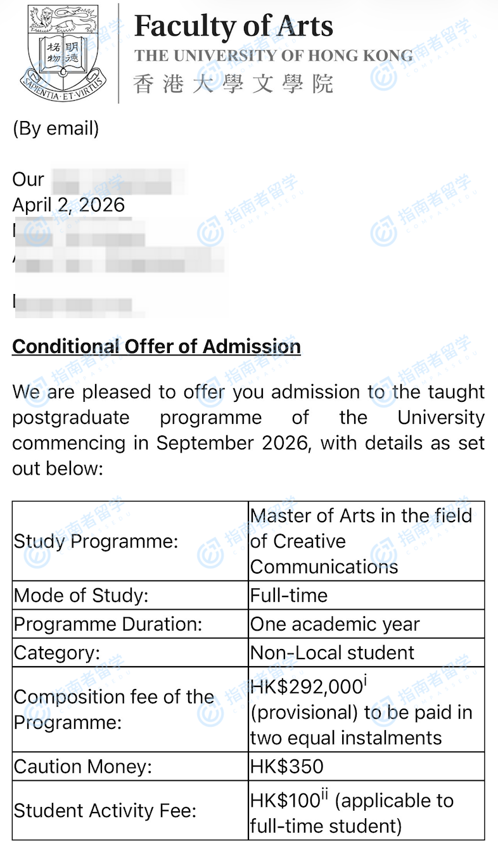This screenshot has height=862, width=498.
Task: Click the "Master of Arts" programme cell
Action: 361,541
